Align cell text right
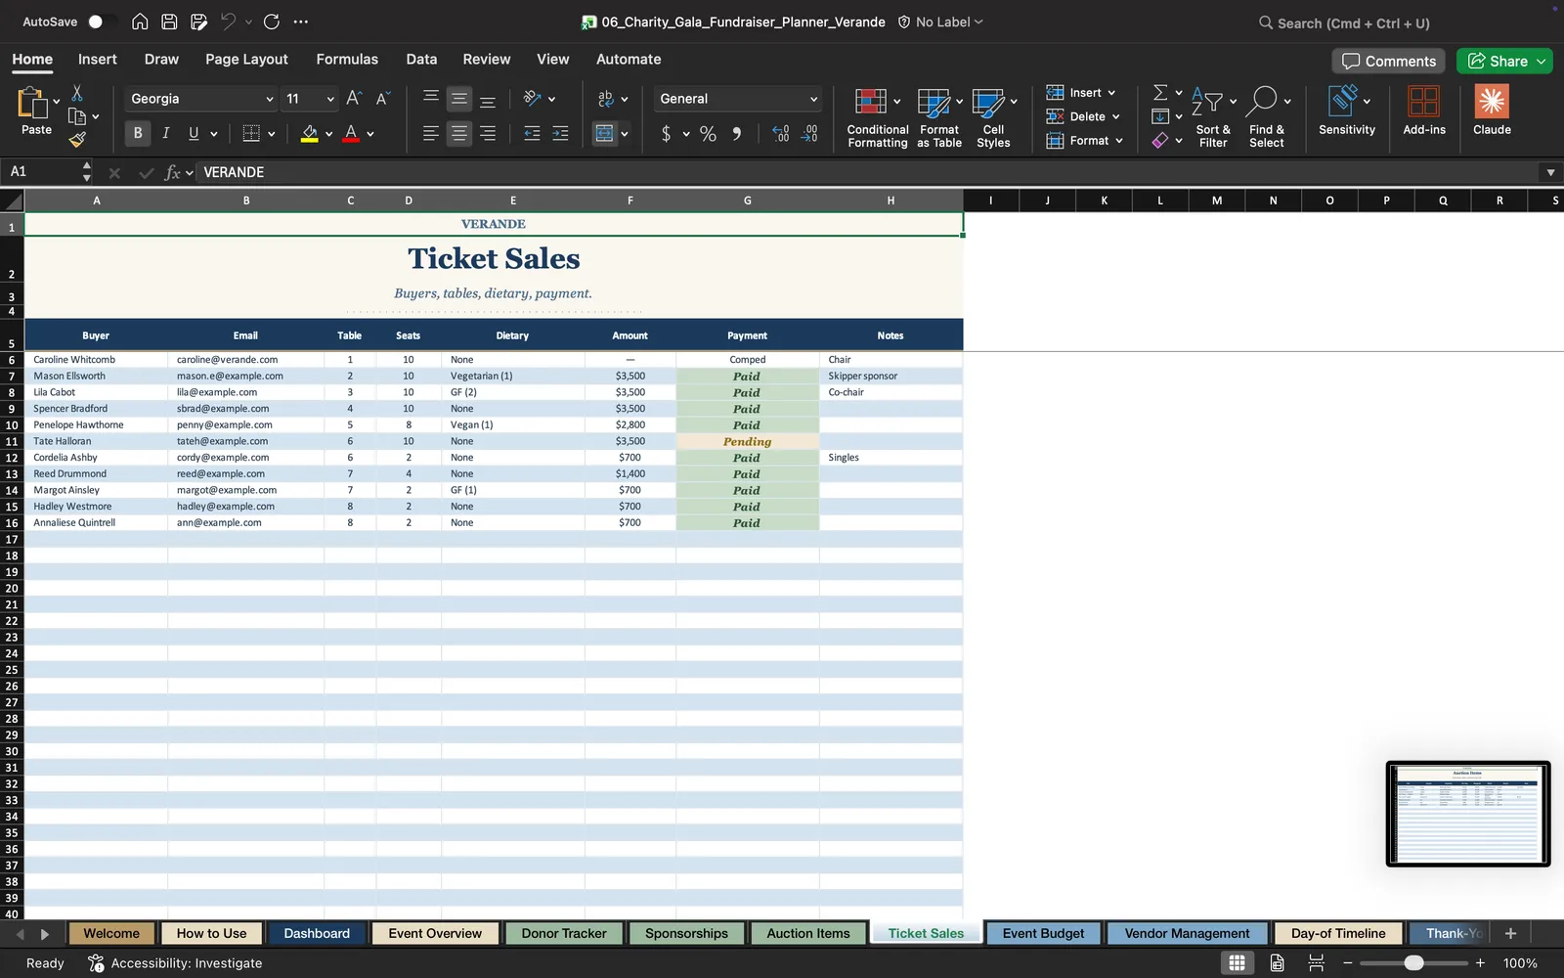1564x978 pixels. tap(488, 133)
